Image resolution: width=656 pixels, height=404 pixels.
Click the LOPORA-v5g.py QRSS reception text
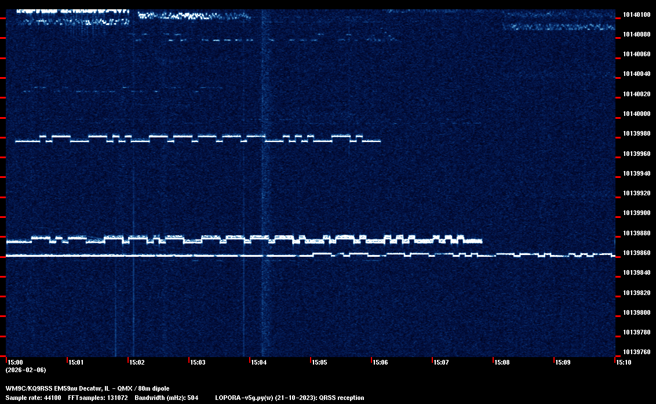click(x=289, y=398)
